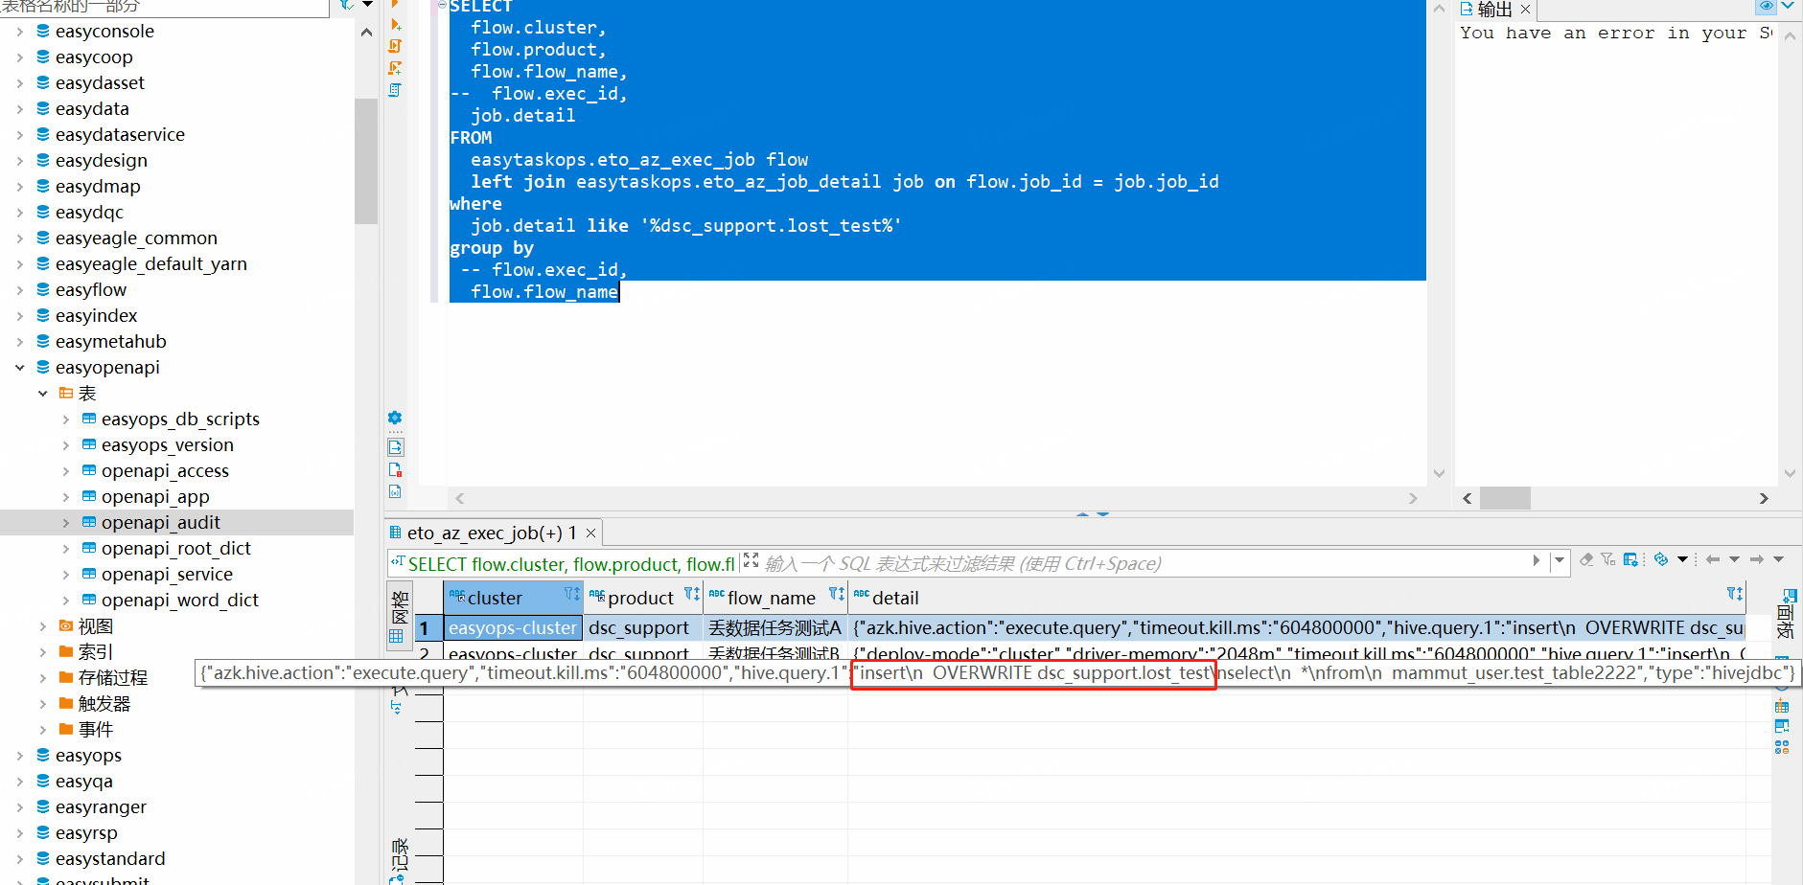This screenshot has height=885, width=1803.
Task: Select the 输出 output tab
Action: [1495, 10]
